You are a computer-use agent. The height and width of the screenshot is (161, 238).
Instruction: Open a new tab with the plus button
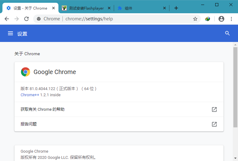[x=176, y=8]
